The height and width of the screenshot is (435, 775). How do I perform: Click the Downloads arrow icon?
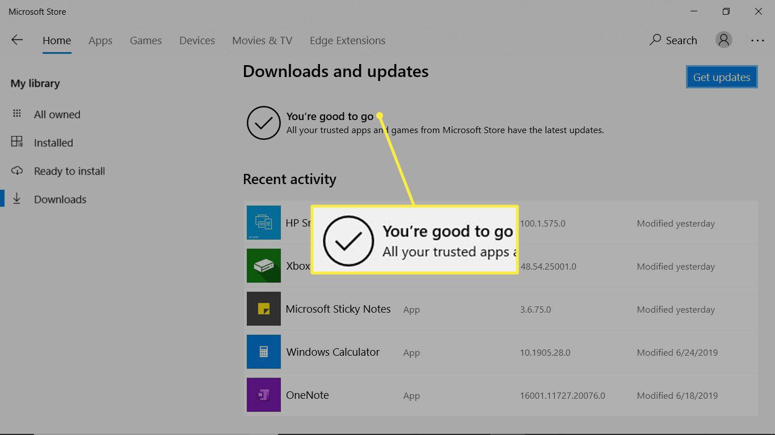pyautogui.click(x=17, y=199)
